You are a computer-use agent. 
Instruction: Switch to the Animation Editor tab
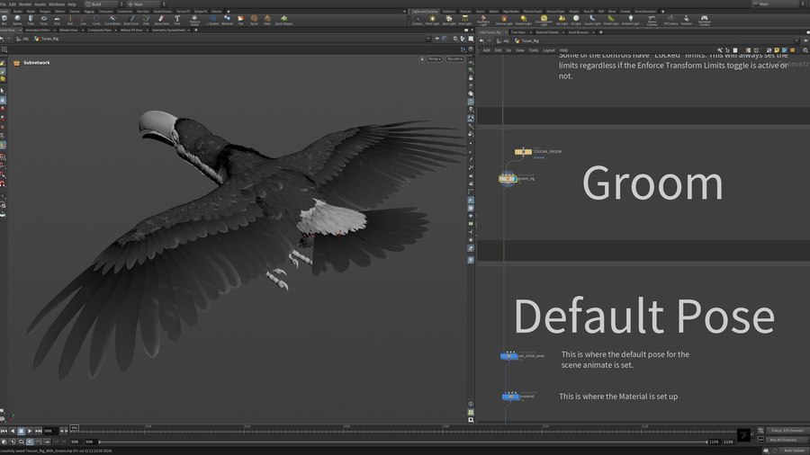(38, 30)
